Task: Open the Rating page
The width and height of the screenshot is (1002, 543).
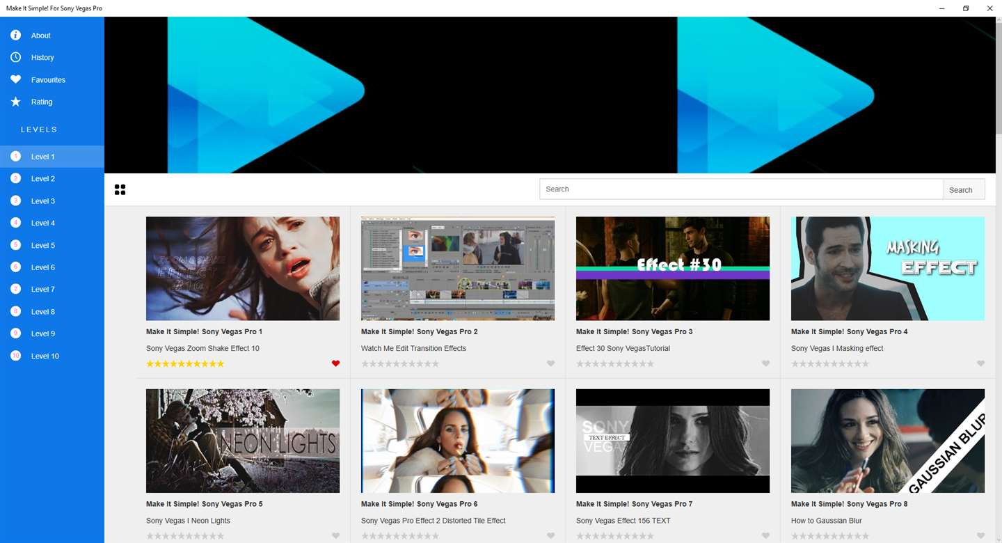Action: 52,102
